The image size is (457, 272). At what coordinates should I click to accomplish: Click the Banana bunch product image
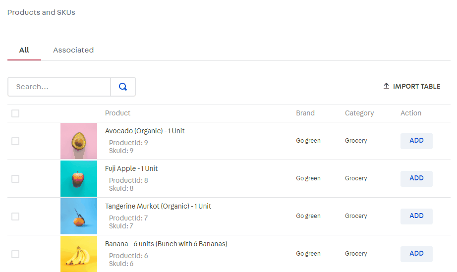pos(79,254)
